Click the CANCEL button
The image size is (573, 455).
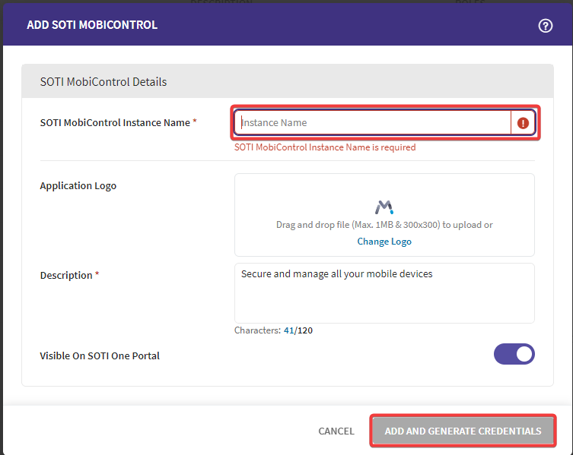[336, 431]
